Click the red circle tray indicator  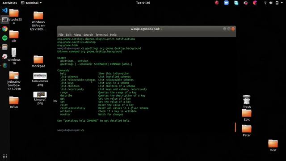pos(217,3)
